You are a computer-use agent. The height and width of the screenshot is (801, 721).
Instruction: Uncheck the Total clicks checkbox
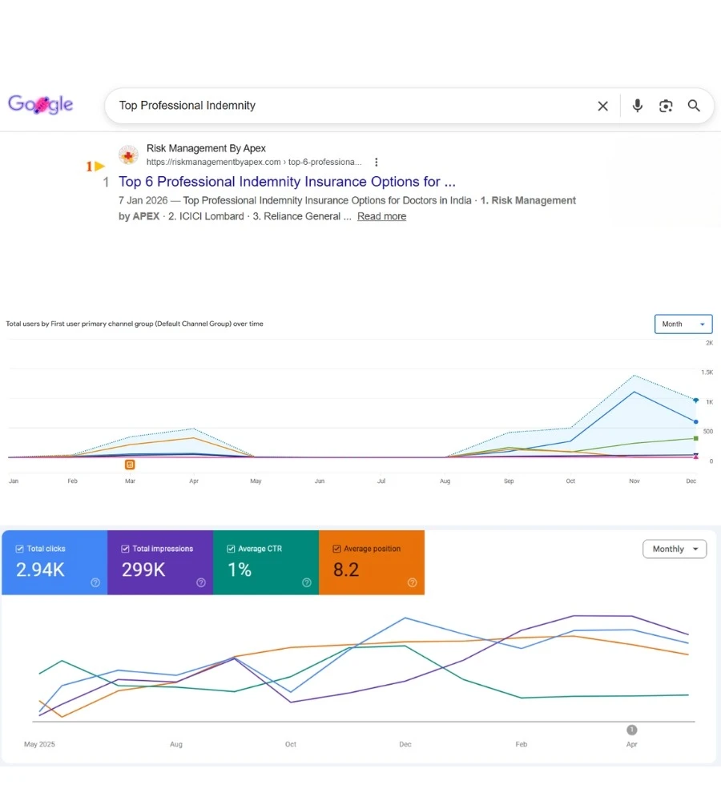[x=19, y=549]
